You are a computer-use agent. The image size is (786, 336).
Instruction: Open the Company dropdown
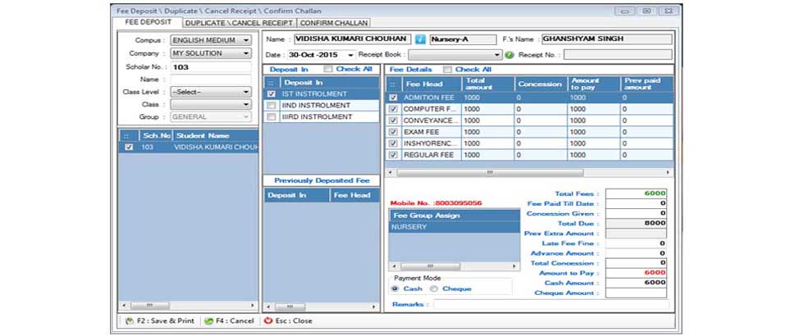tap(246, 53)
